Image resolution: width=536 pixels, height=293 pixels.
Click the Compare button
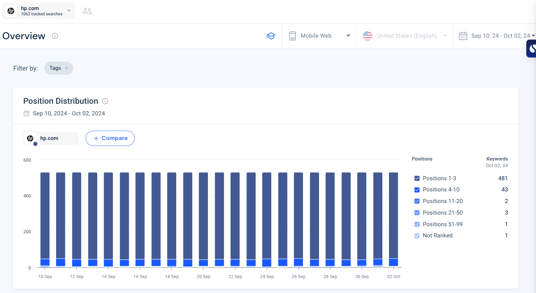[x=110, y=138]
